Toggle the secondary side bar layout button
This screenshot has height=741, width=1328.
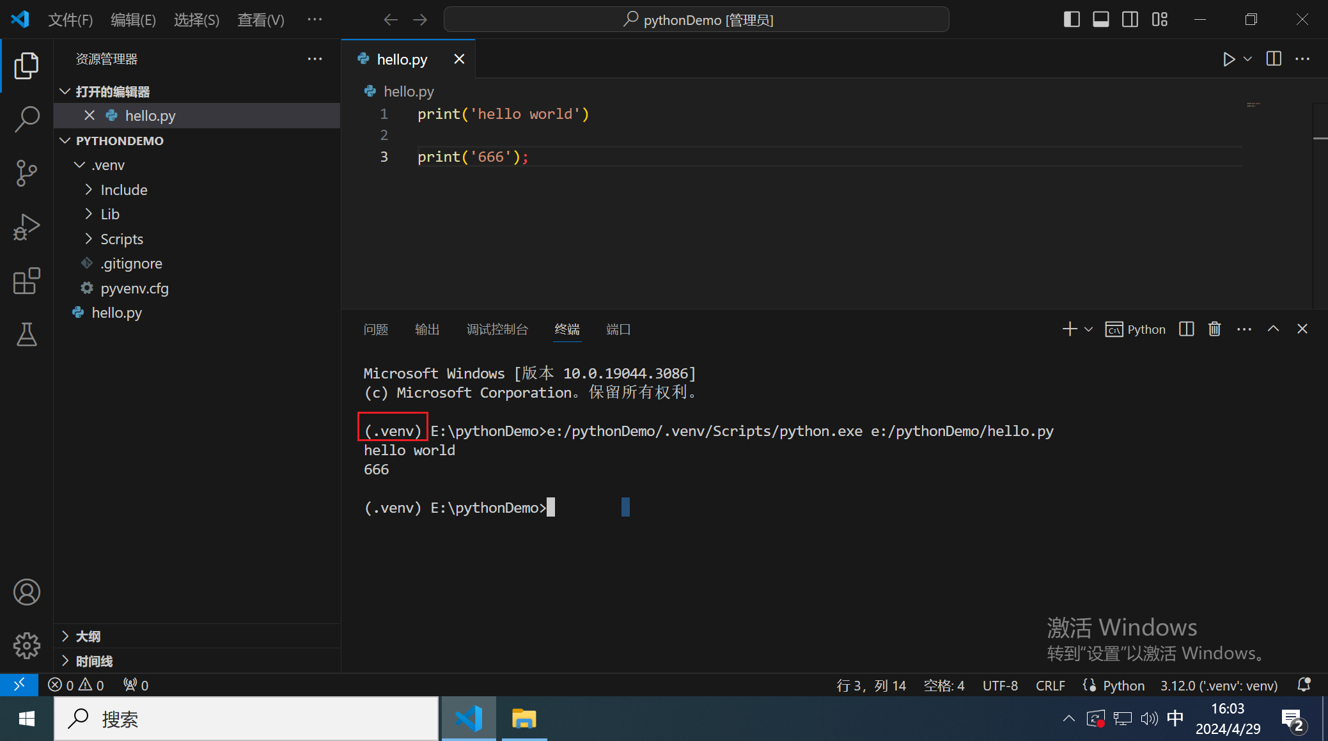pyautogui.click(x=1130, y=20)
